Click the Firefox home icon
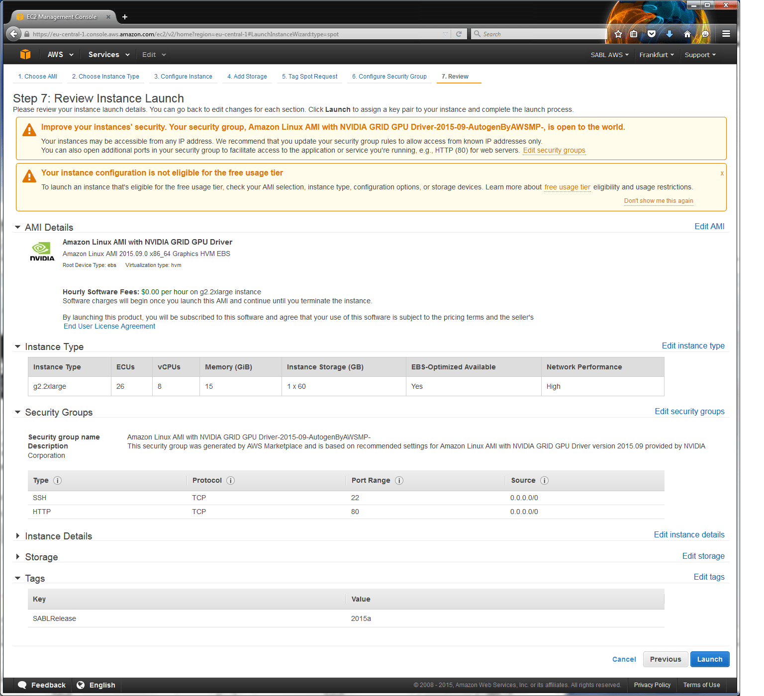 click(687, 33)
